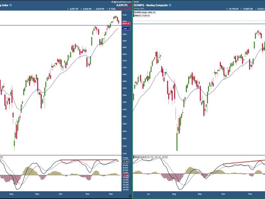265x199 pixels.
Task: Click the 55.829 MACD value tag
Action: pyautogui.click(x=126, y=162)
